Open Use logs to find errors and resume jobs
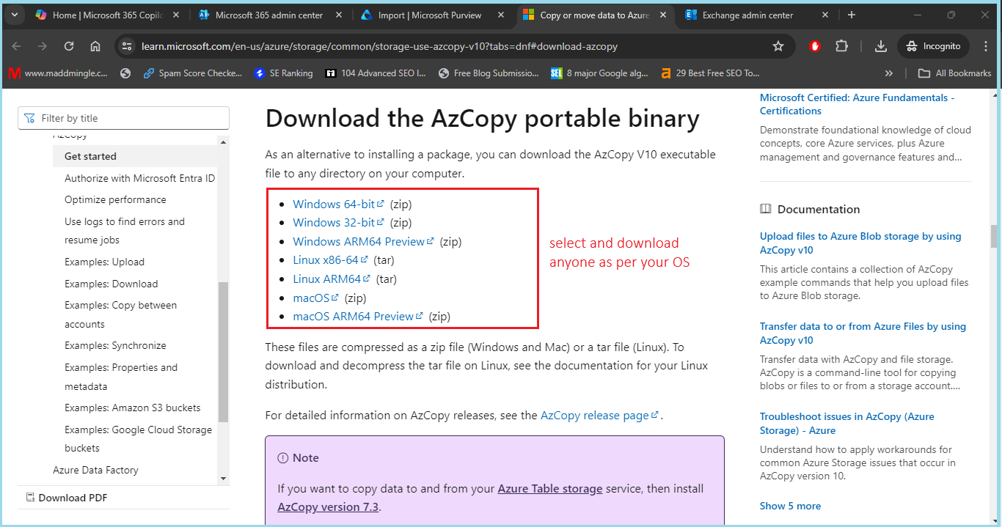The width and height of the screenshot is (1002, 527). pyautogui.click(x=125, y=231)
